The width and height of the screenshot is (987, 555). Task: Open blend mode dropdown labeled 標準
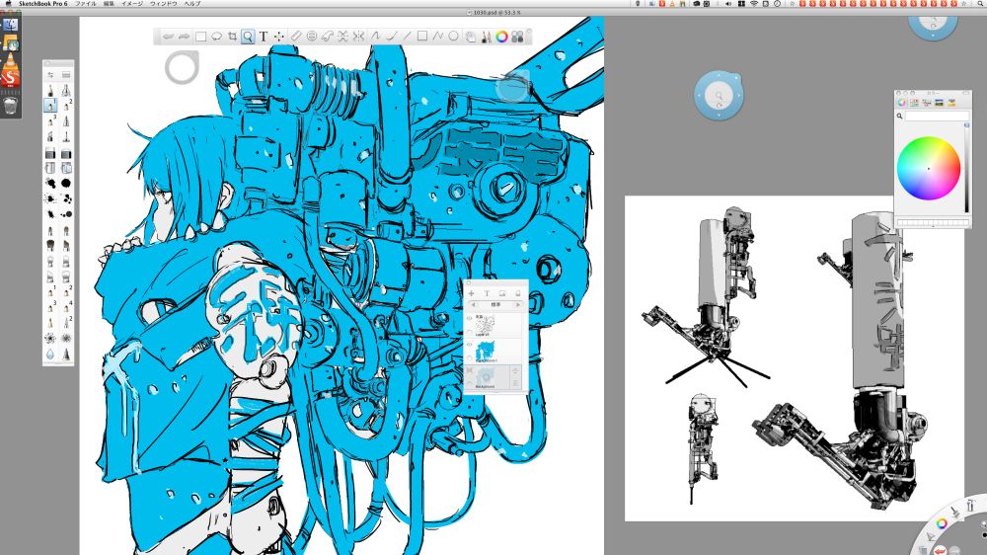[496, 305]
